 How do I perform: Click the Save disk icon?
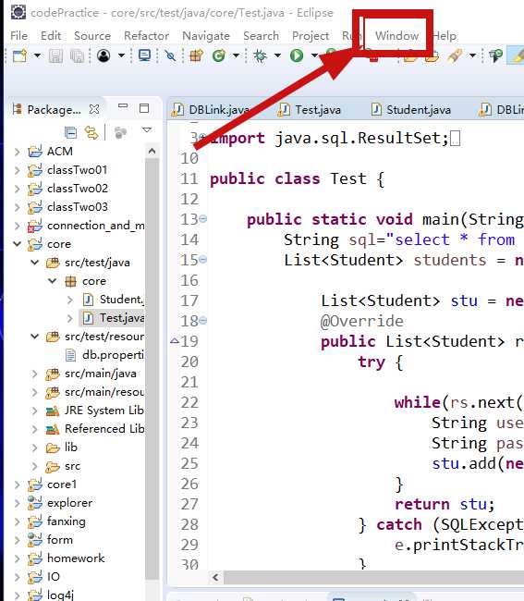tap(55, 56)
